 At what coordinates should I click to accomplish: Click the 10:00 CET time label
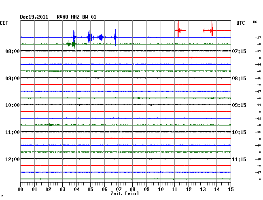coord(13,105)
